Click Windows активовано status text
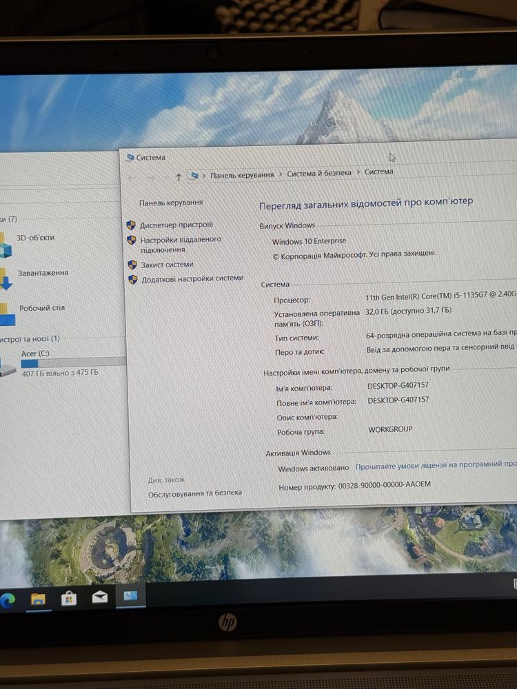This screenshot has width=517, height=689. (314, 469)
